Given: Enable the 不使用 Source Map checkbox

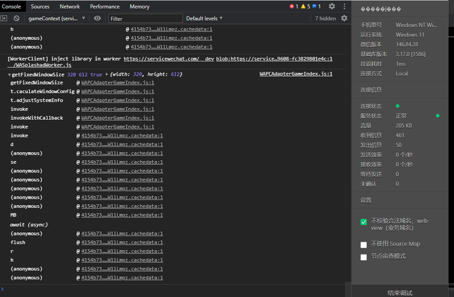Looking at the screenshot, I should point(364,245).
